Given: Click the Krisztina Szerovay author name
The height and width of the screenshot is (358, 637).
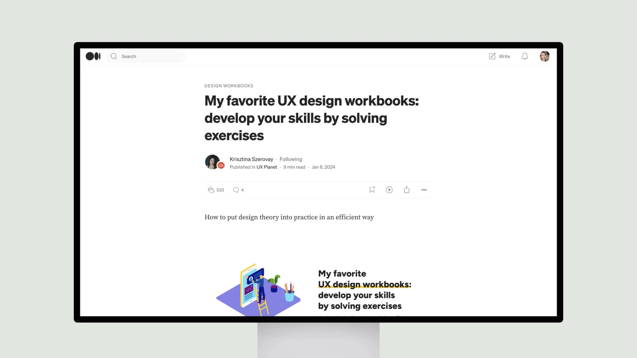Looking at the screenshot, I should [x=251, y=159].
